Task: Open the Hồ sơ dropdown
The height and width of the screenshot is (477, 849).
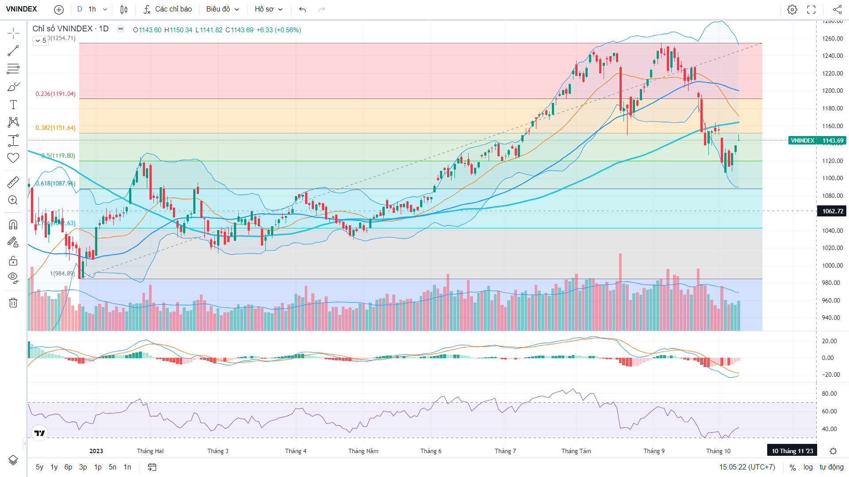Action: 268,9
